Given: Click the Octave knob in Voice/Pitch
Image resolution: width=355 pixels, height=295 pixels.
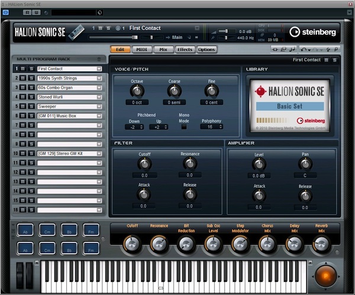Looking at the screenshot, I should point(137,91).
